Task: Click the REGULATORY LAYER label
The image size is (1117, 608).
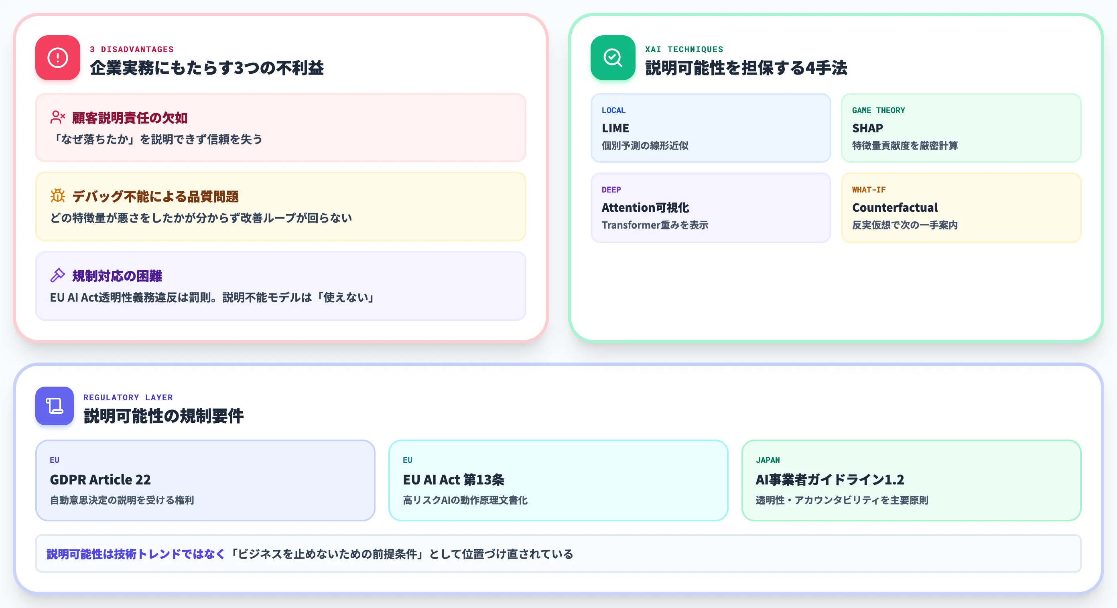Action: click(x=128, y=397)
